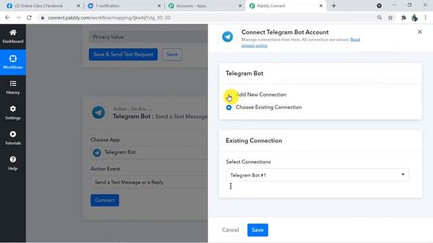433x243 pixels.
Task: Click the blue Save button in the panel
Action: click(258, 230)
